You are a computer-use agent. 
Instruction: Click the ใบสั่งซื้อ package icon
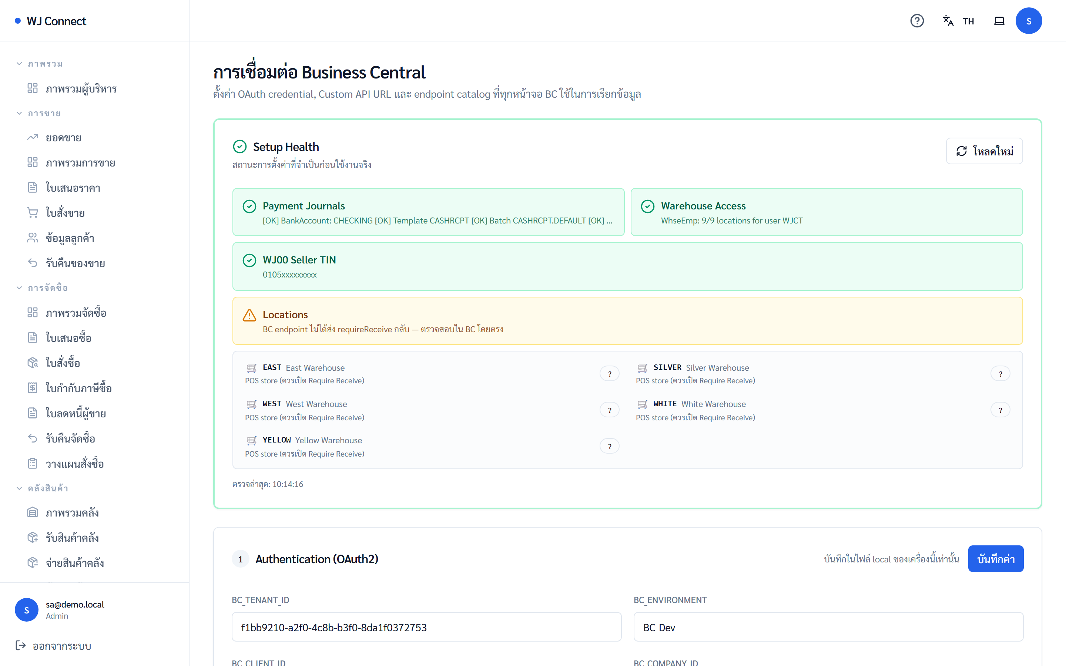pos(33,363)
